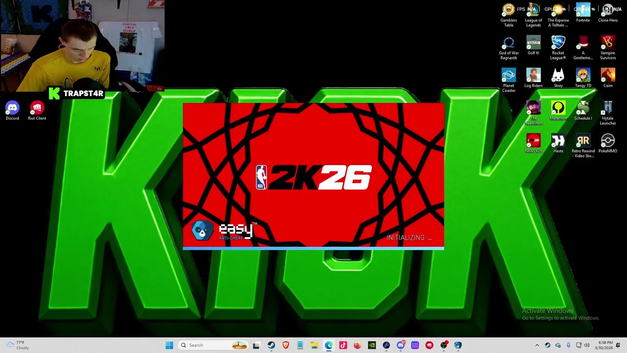Switch to Microsoft Edge on taskbar

(x=329, y=345)
